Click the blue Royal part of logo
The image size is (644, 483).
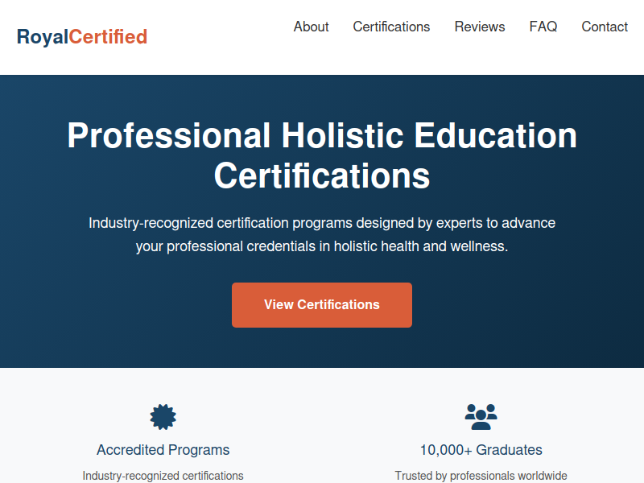[x=43, y=37]
